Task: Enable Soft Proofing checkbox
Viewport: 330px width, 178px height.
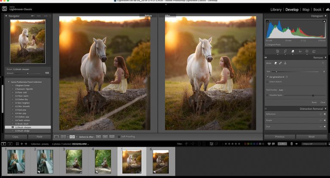Action: point(119,137)
